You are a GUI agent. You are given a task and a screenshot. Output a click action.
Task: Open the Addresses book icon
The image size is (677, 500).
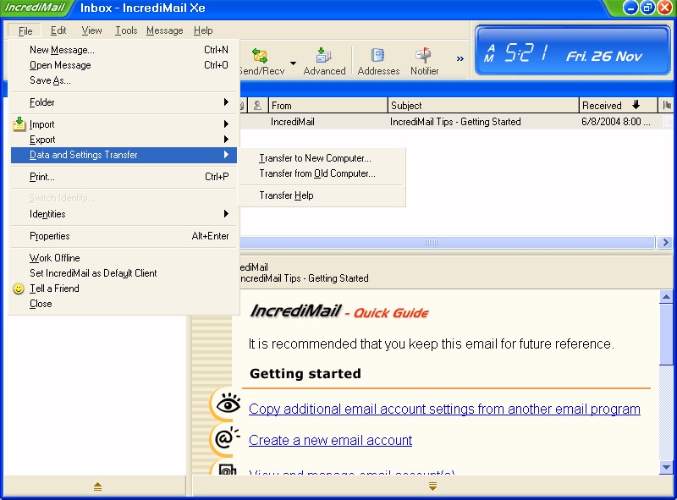378,57
